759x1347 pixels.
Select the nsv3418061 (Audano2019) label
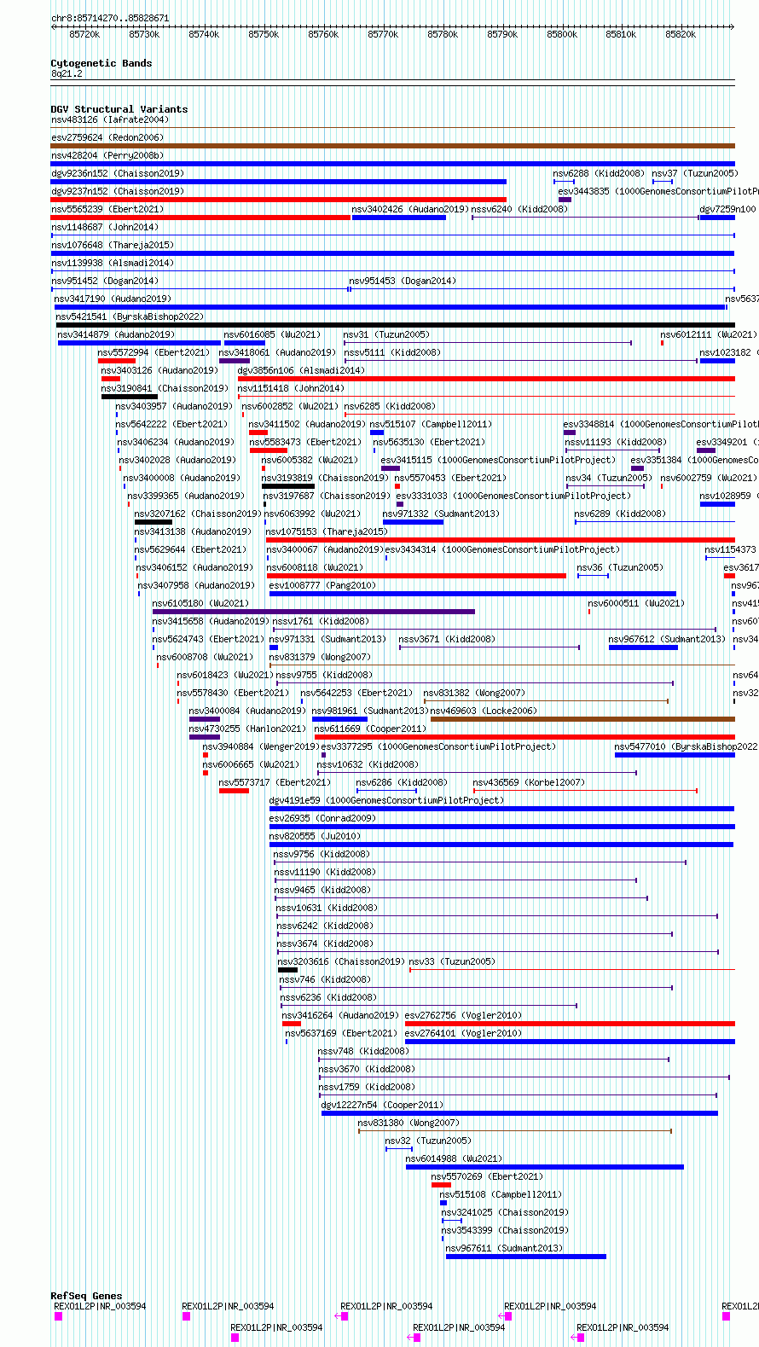277,352
